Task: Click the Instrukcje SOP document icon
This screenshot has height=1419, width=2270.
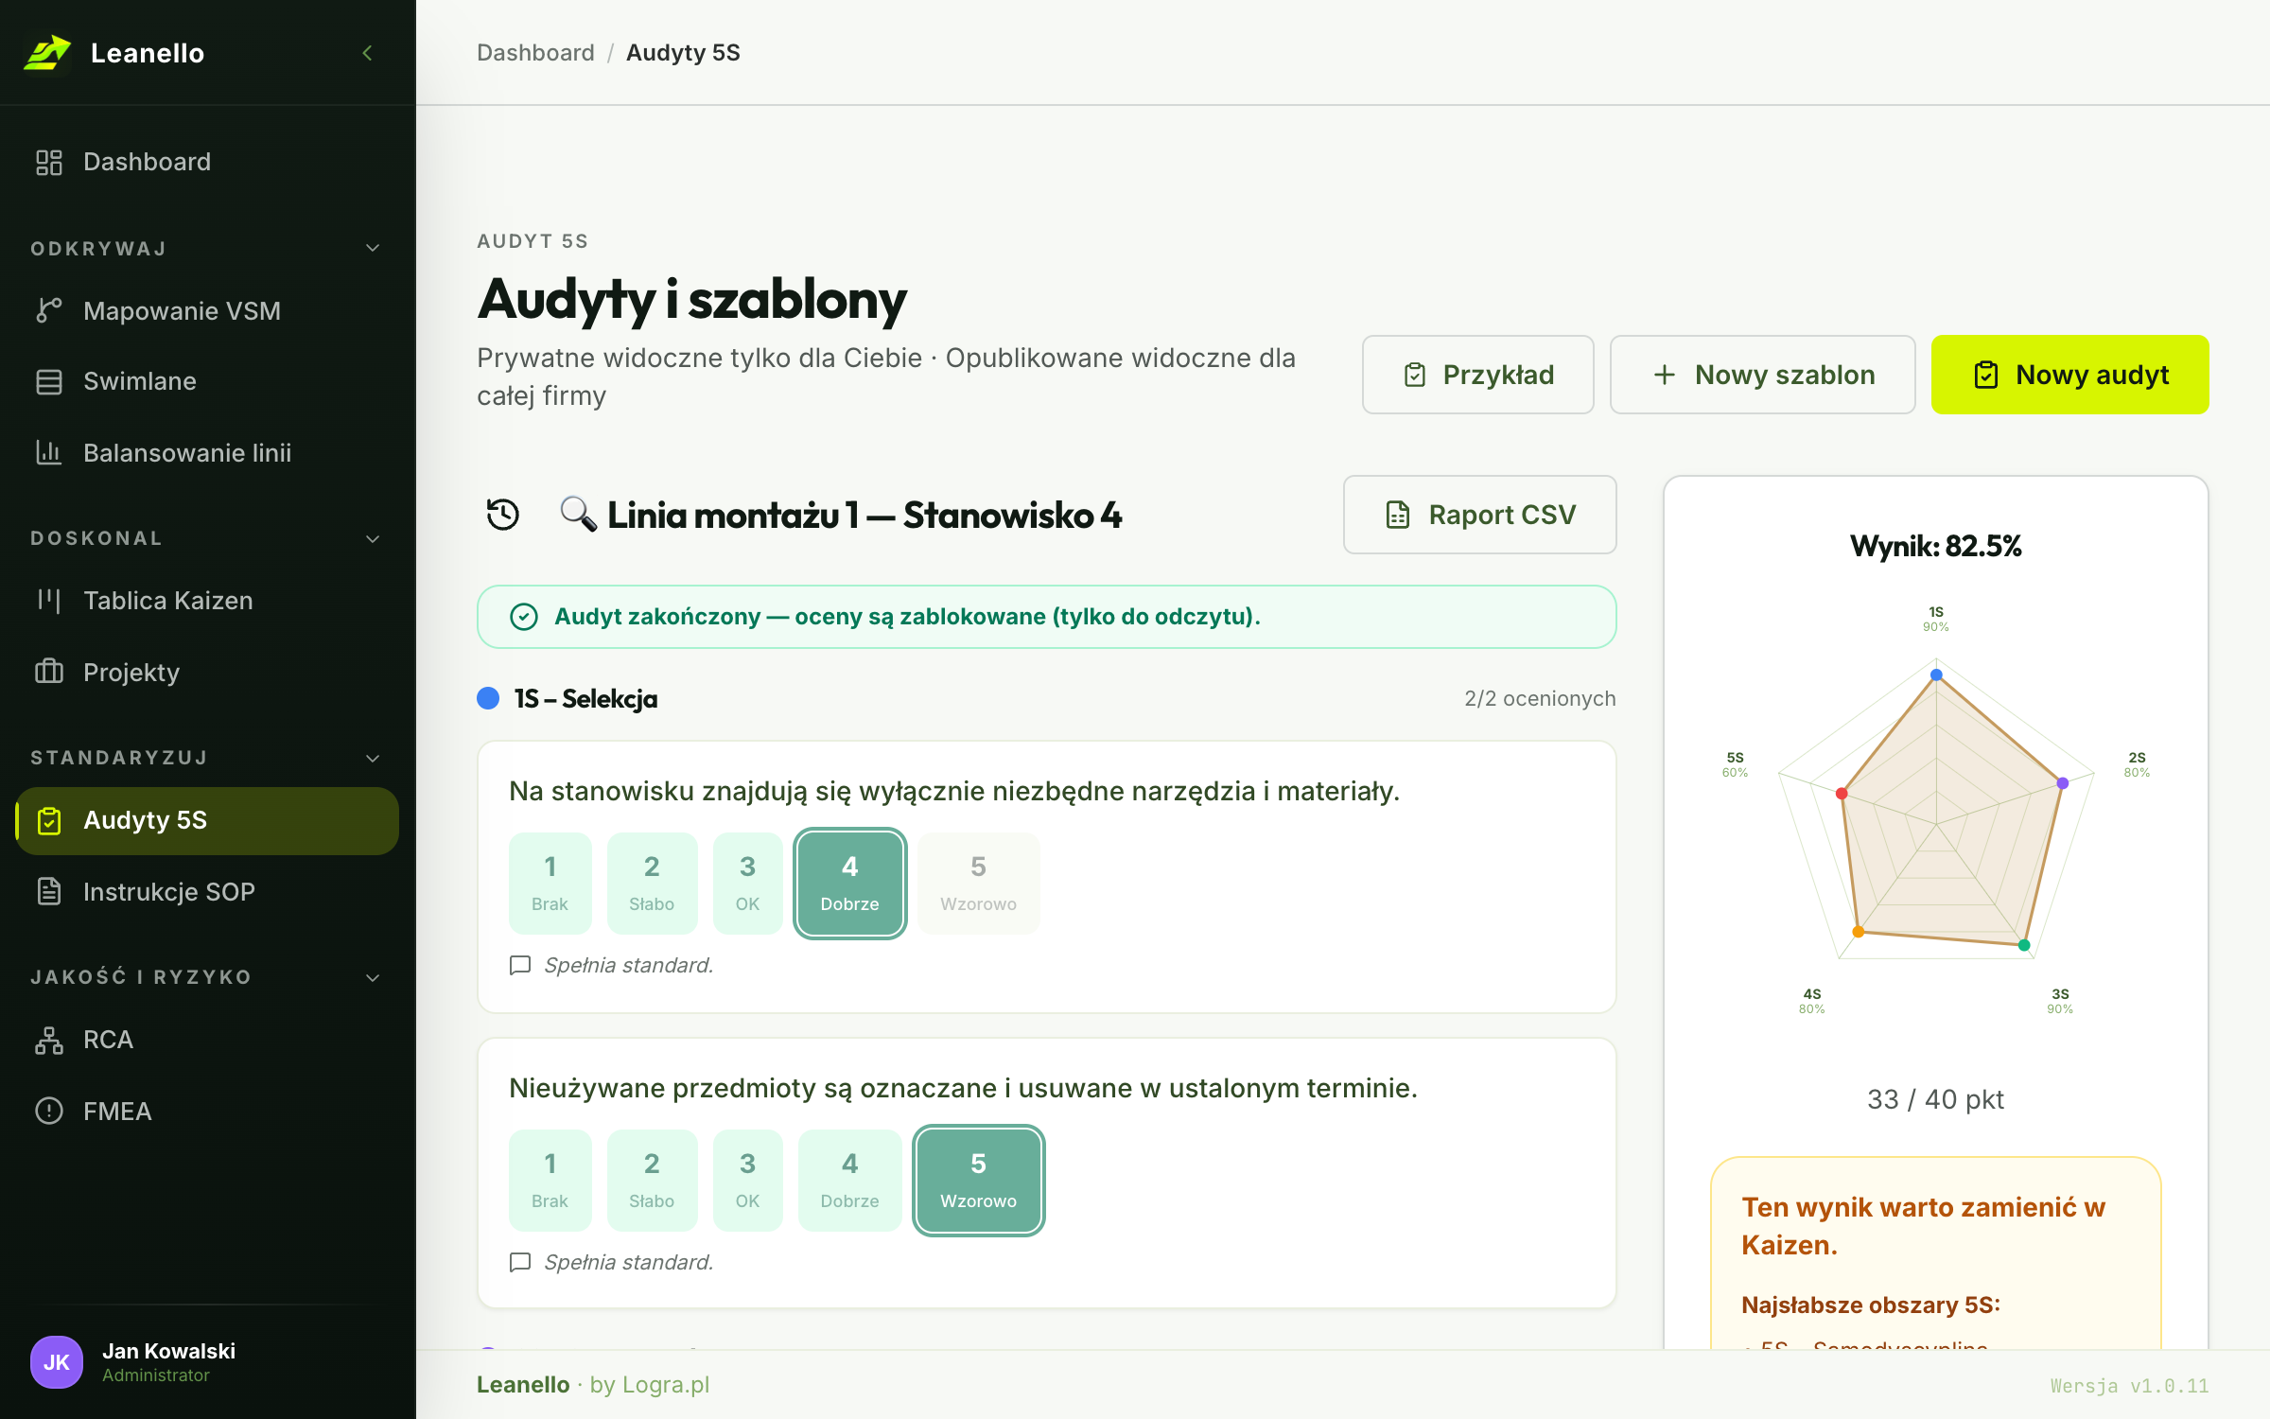Action: 49,891
